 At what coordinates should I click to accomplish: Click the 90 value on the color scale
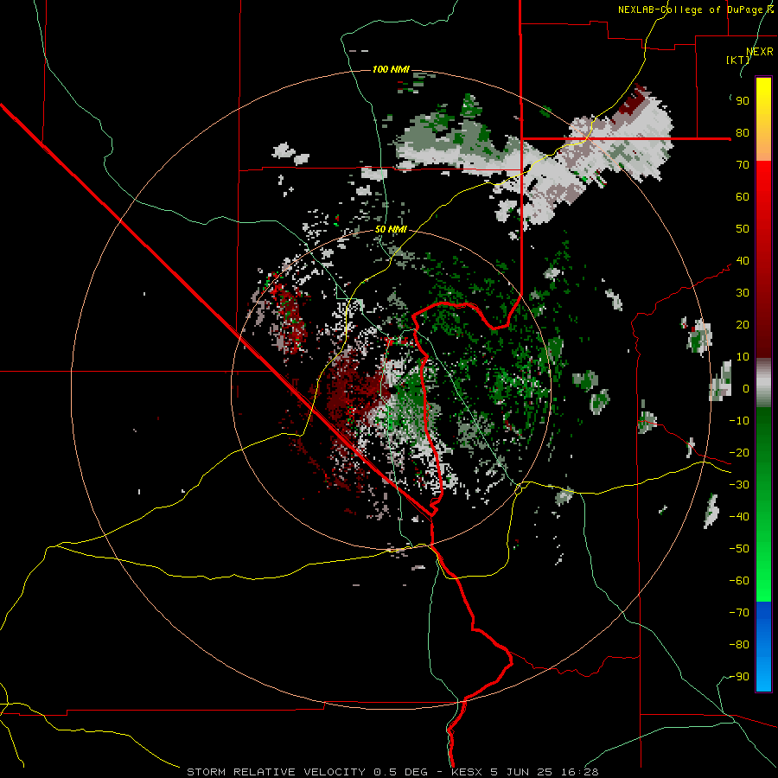[x=743, y=101]
